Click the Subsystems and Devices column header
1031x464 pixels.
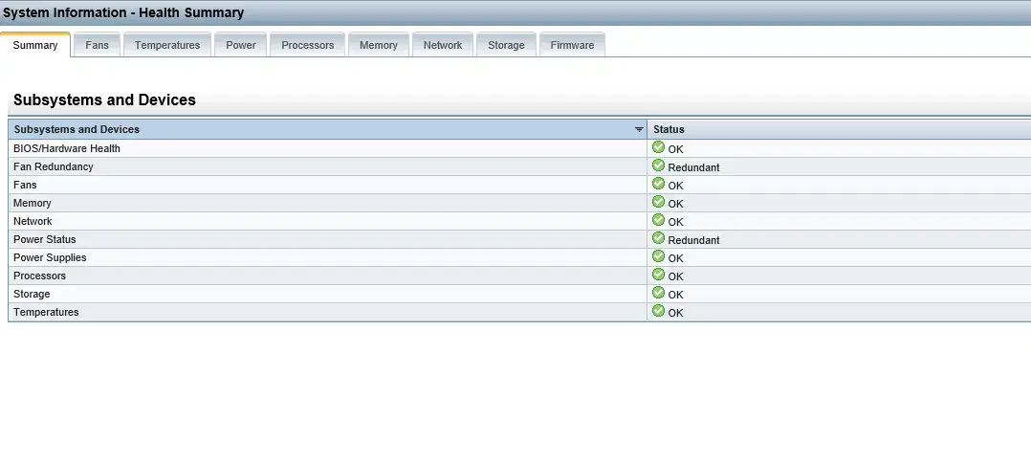(77, 129)
